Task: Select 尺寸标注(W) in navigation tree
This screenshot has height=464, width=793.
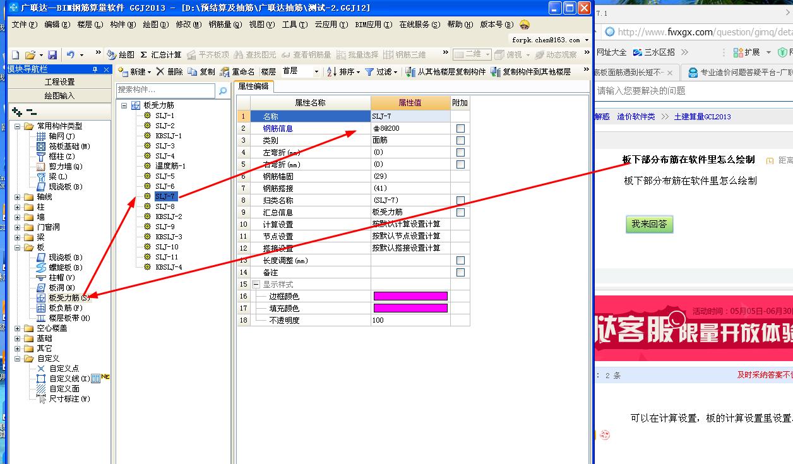Action: pos(69,399)
